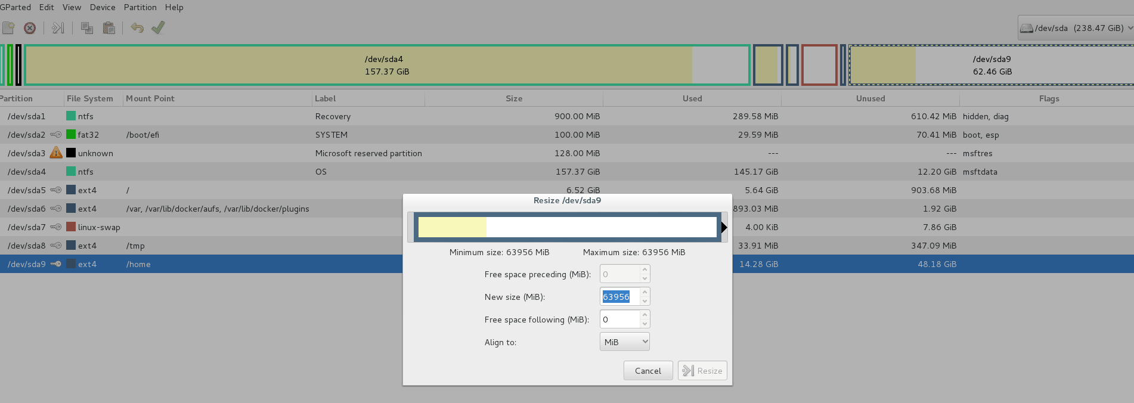Click the right resize handle arrow
The image size is (1134, 403).
[724, 227]
